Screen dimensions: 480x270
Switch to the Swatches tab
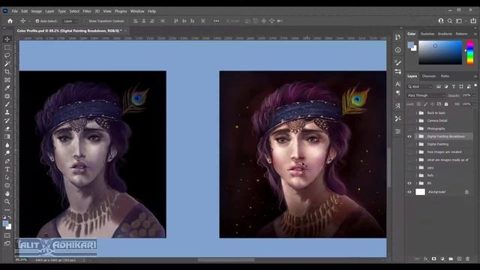pyautogui.click(x=427, y=34)
